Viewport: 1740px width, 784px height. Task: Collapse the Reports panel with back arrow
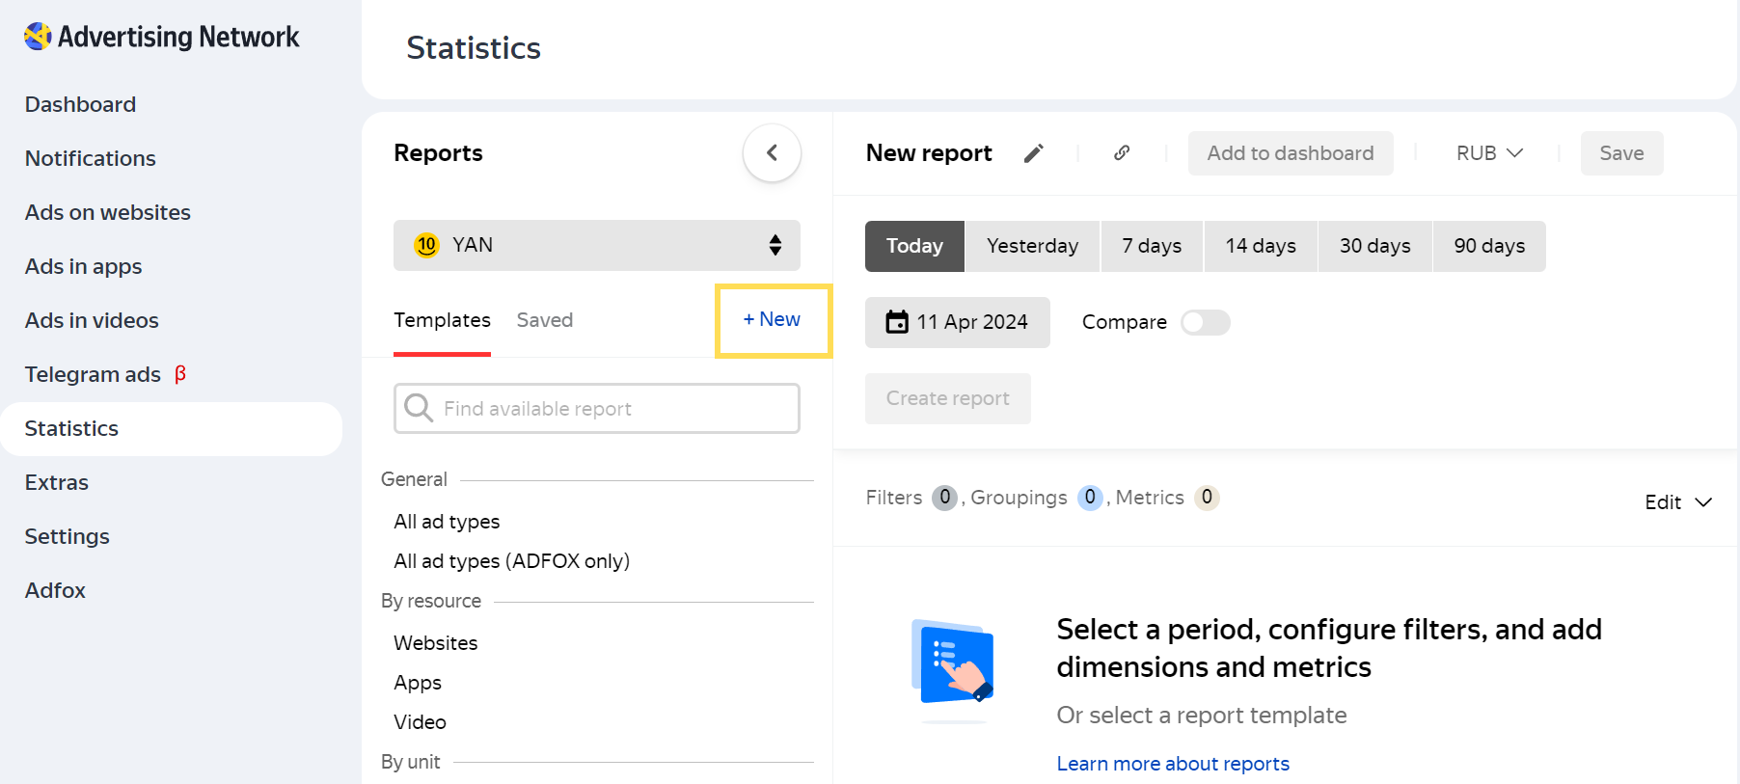[772, 153]
